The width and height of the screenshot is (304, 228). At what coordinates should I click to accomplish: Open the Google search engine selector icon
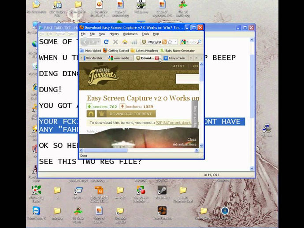point(183,42)
